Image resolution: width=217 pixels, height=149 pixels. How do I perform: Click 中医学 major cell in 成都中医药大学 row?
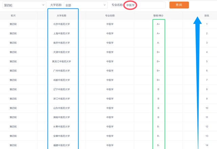pos(110,80)
